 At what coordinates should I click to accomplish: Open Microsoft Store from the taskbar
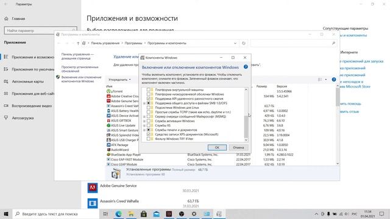144,214
